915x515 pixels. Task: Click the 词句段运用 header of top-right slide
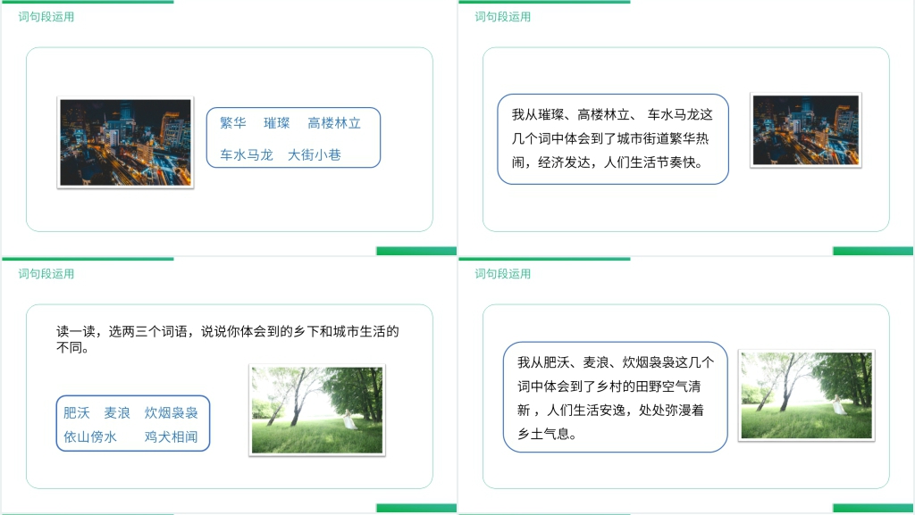[x=503, y=17]
